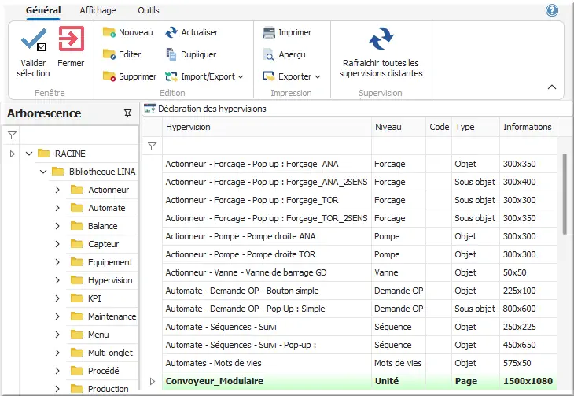574x396 pixels.
Task: Select row Automate - Séquences - Suivi - Pop-up :
Action: [359, 345]
